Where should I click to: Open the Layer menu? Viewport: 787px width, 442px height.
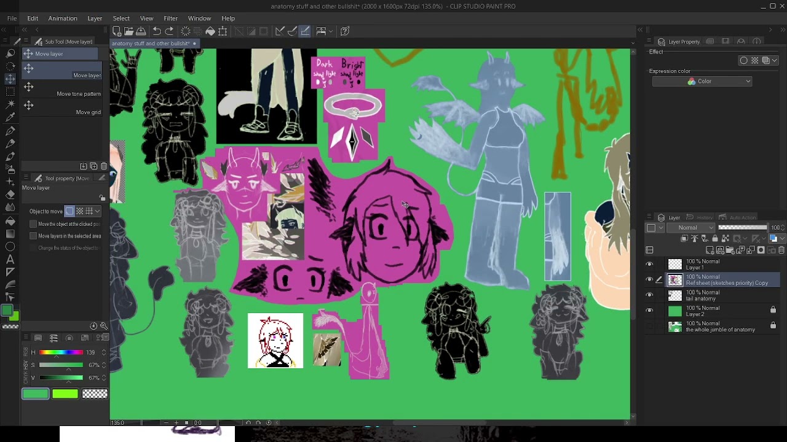coord(95,18)
